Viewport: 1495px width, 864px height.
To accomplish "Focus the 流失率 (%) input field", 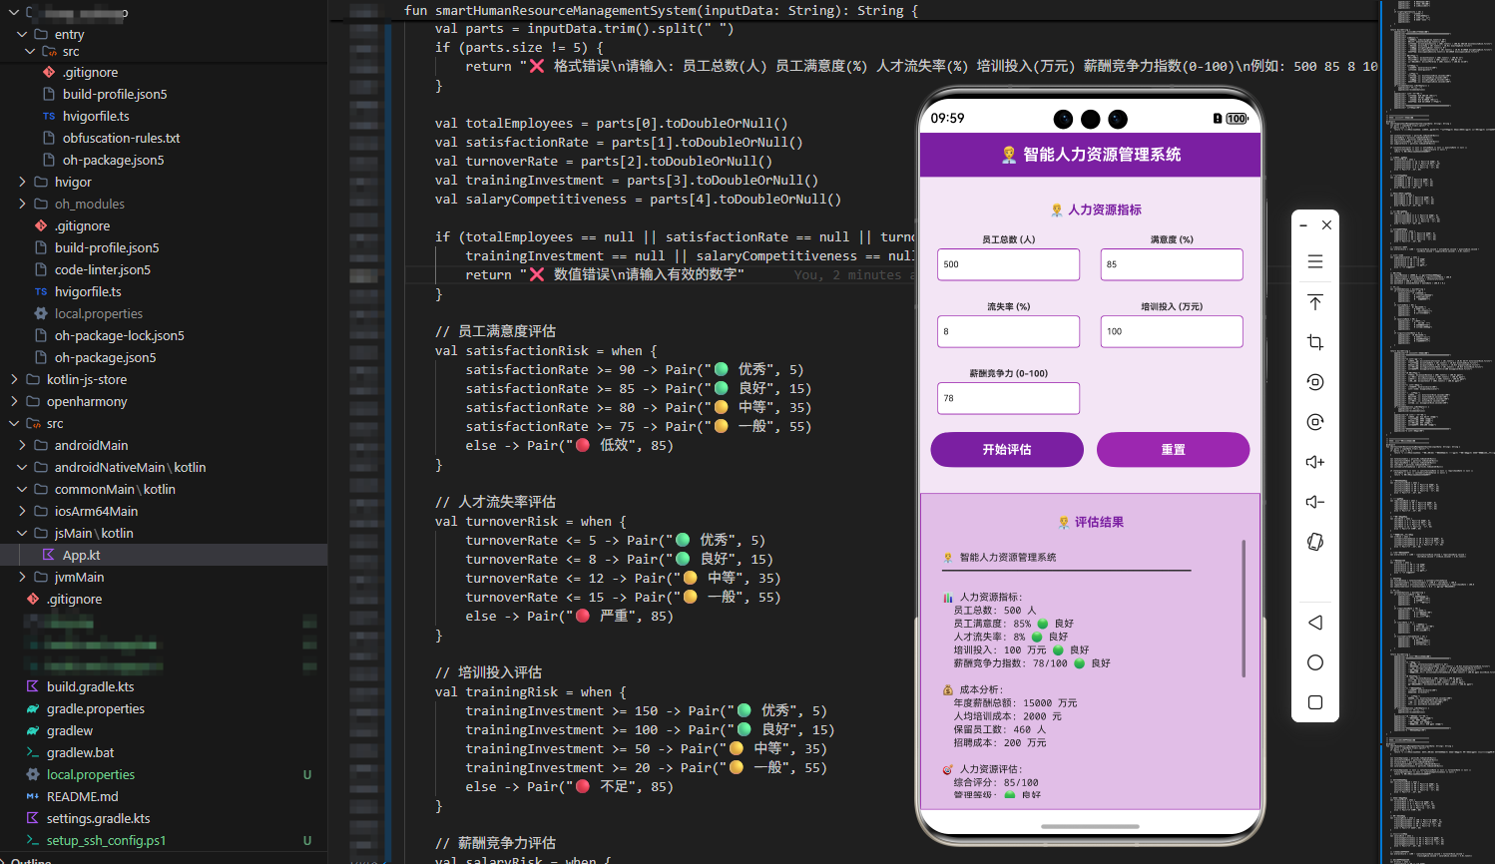I will click(1008, 331).
